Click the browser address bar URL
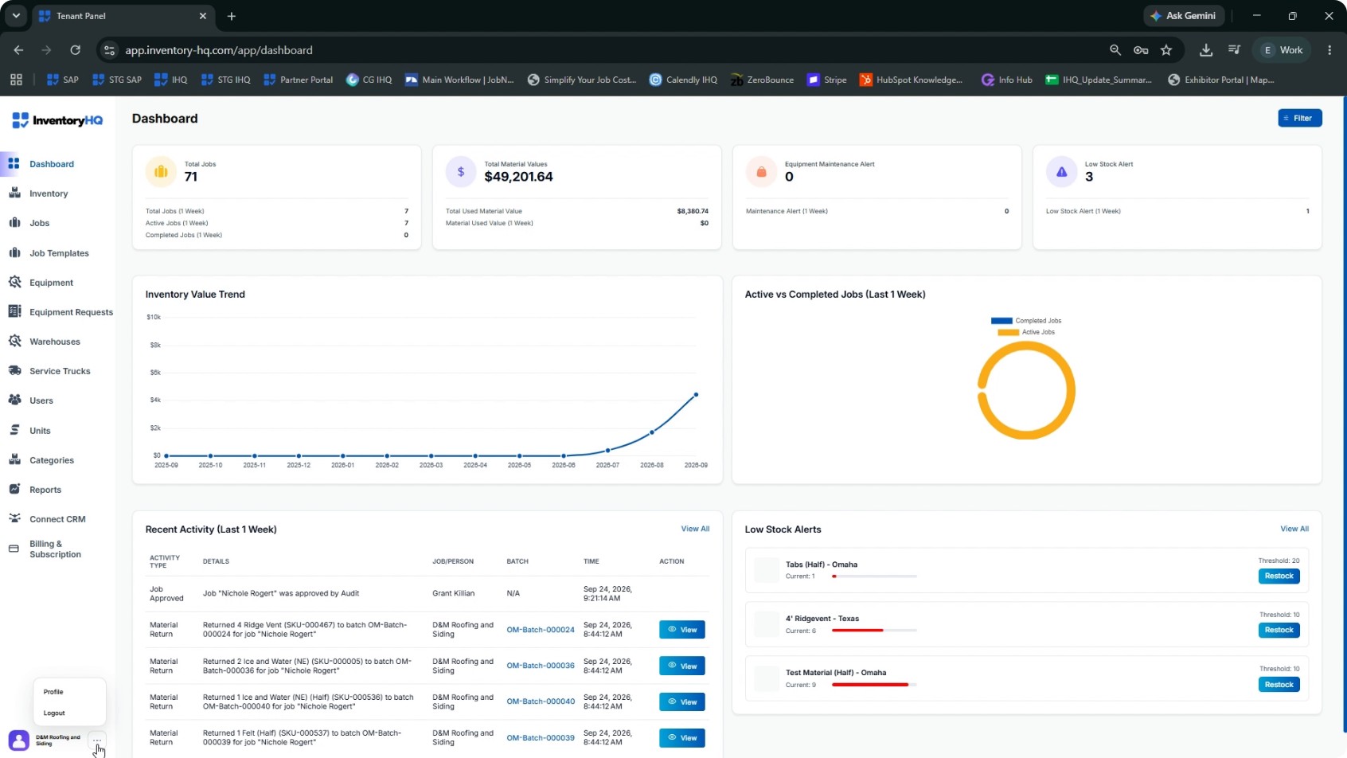 tap(219, 50)
